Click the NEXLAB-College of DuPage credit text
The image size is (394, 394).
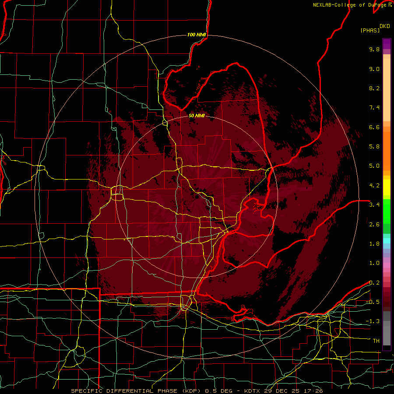click(x=352, y=5)
